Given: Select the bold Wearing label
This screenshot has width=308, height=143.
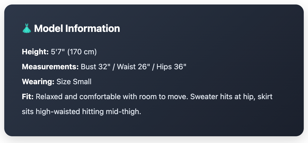Looking at the screenshot, I should point(38,81).
